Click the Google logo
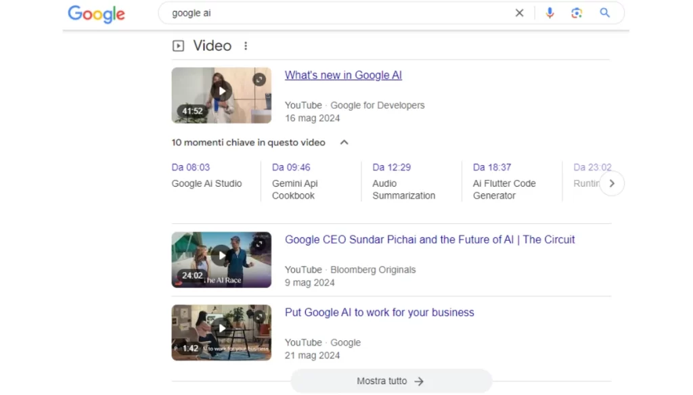 [96, 14]
